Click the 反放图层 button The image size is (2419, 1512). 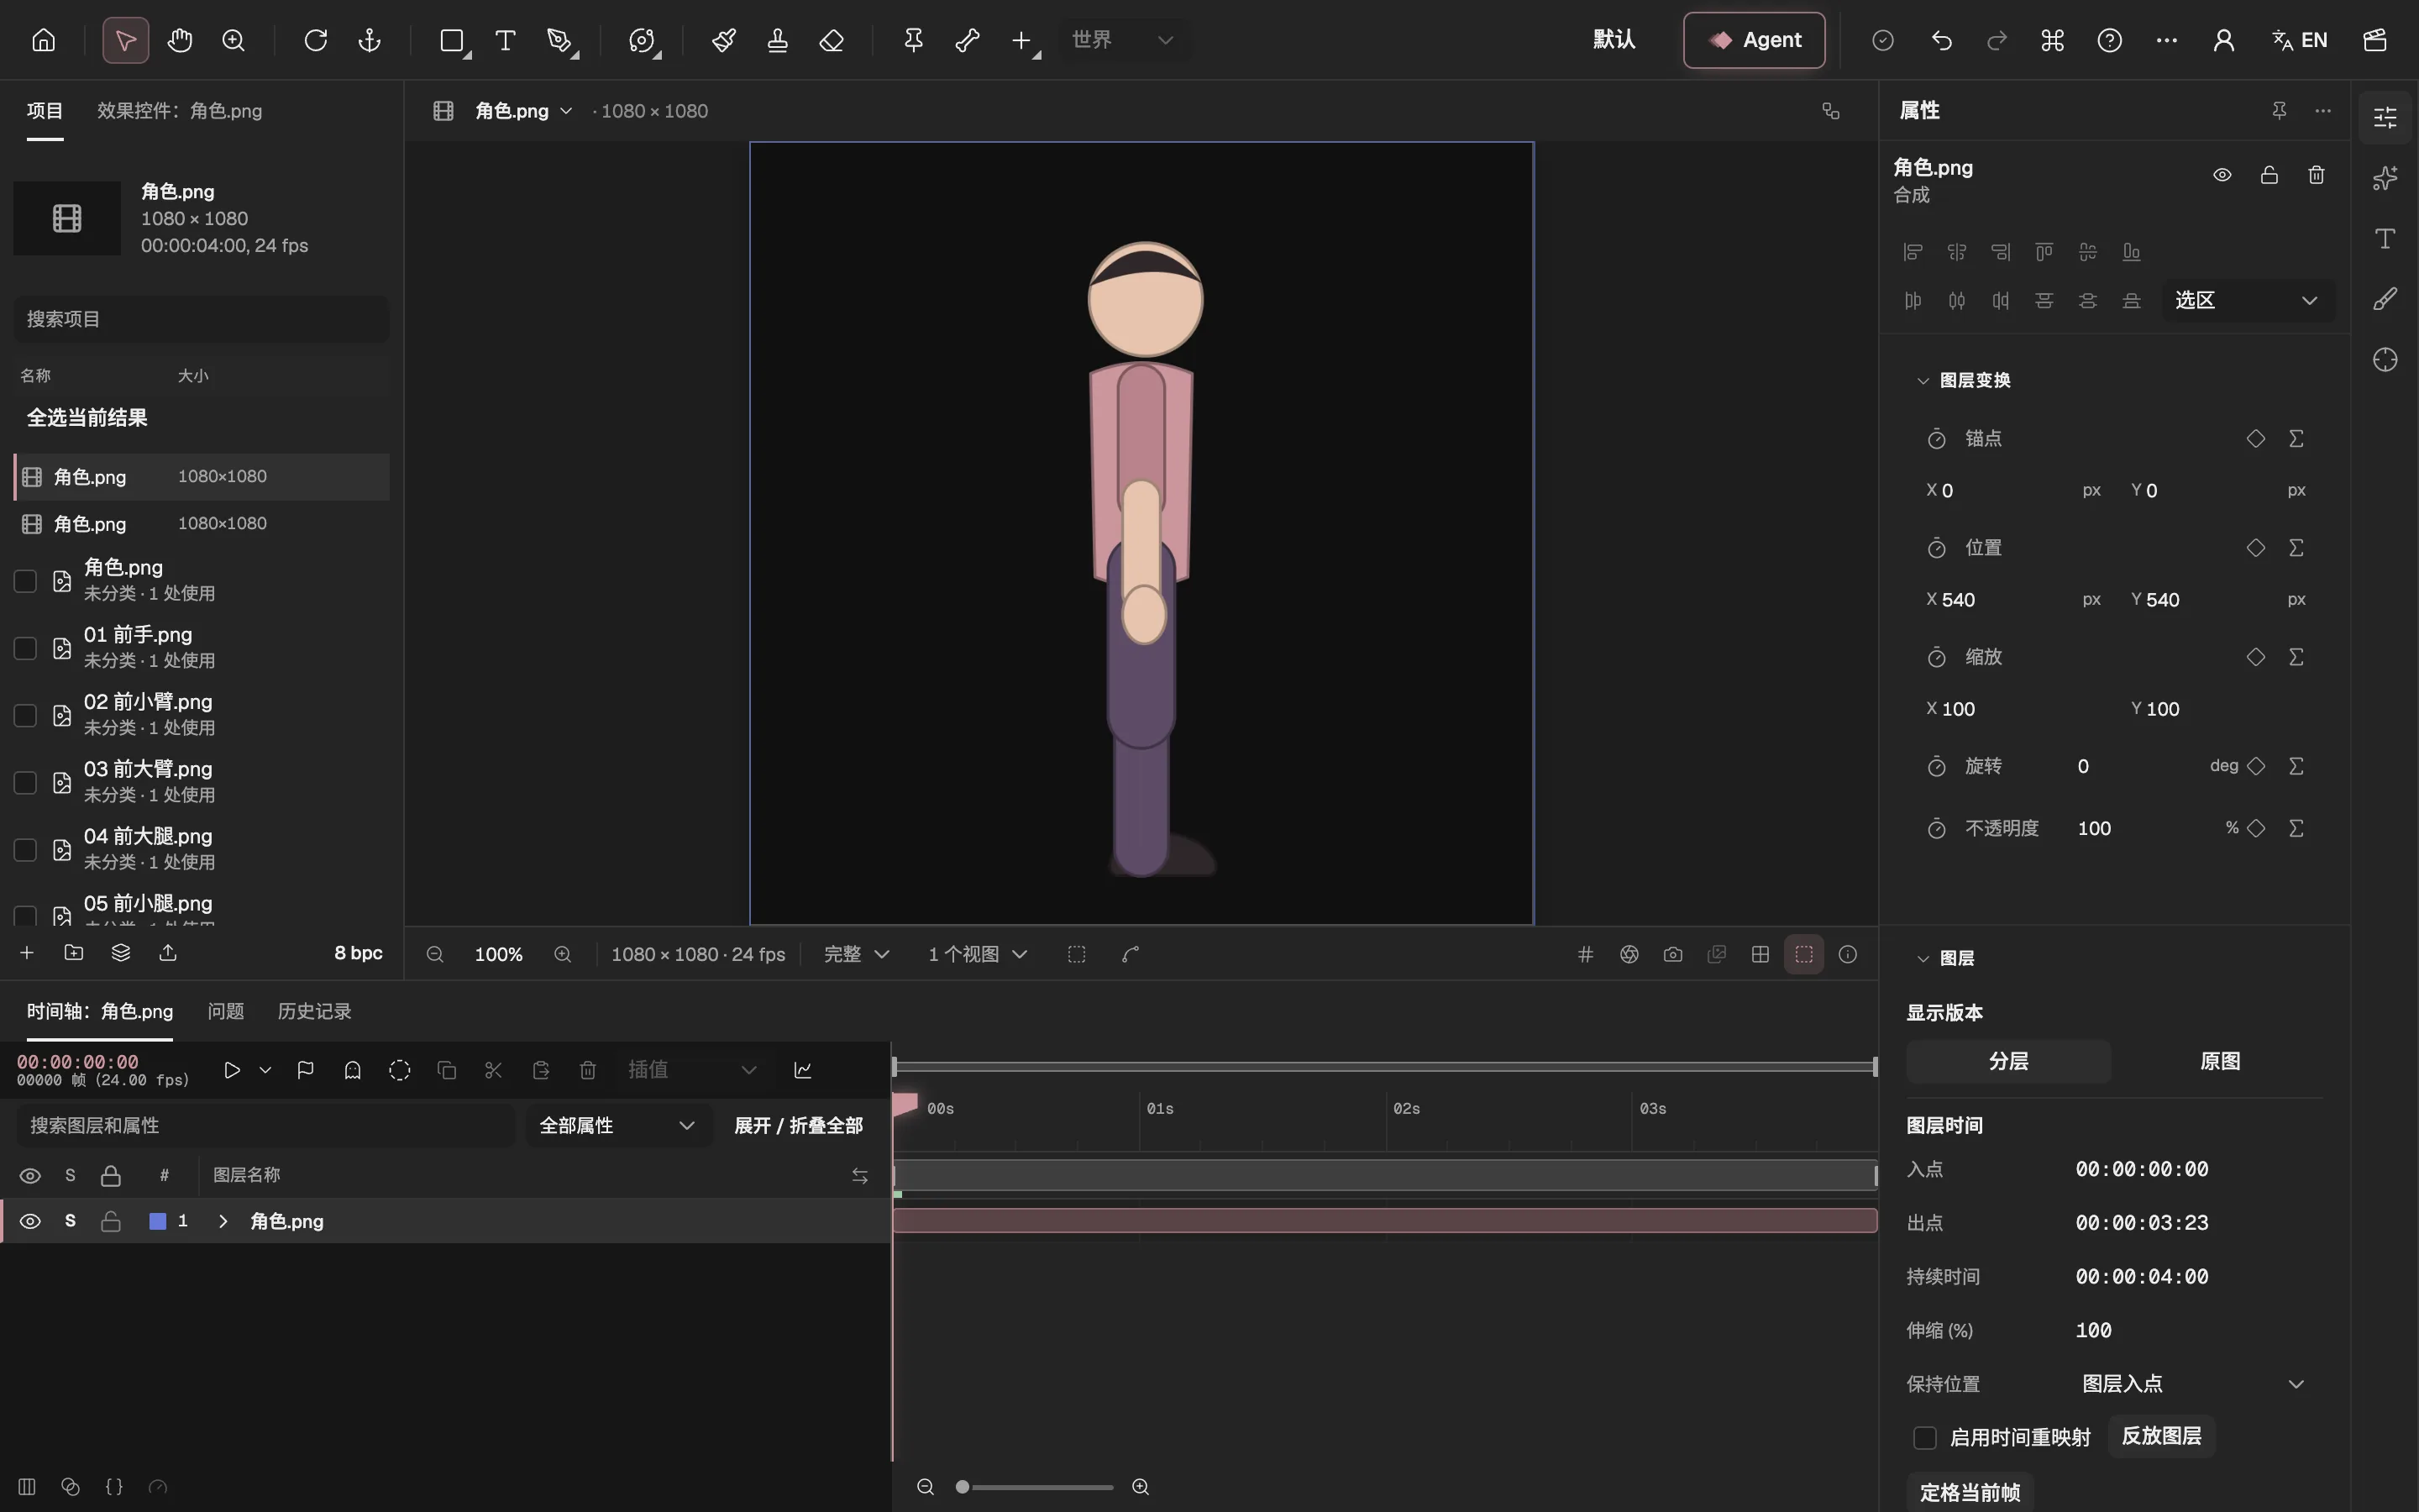(2162, 1436)
